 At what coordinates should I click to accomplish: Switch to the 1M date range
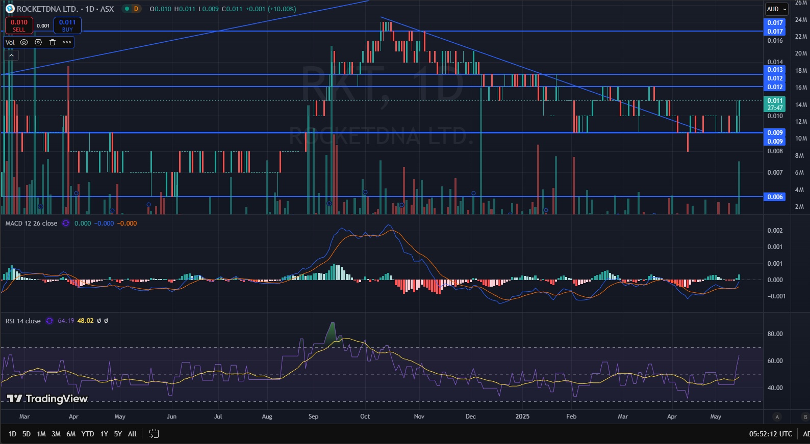(x=41, y=434)
